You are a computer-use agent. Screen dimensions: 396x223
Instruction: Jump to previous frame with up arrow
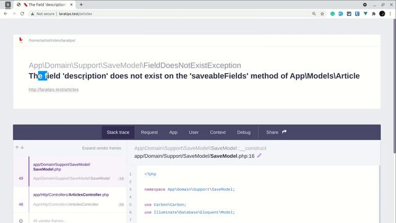point(17,147)
